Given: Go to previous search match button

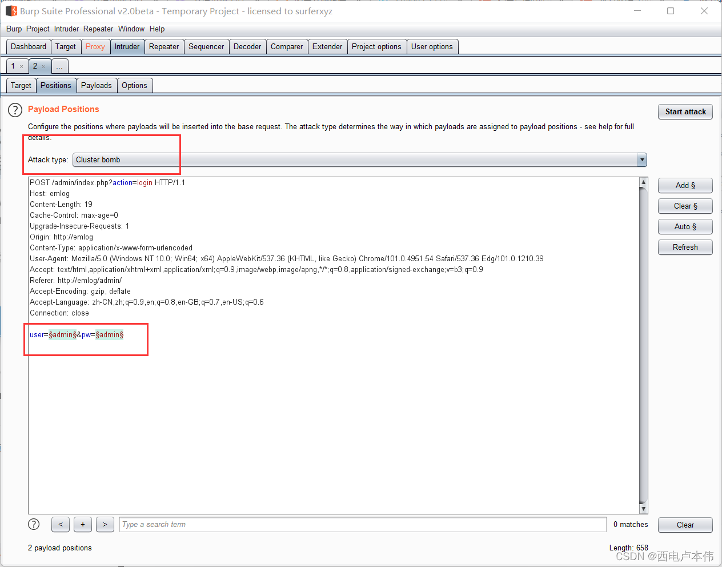Looking at the screenshot, I should (61, 524).
